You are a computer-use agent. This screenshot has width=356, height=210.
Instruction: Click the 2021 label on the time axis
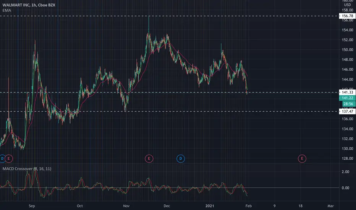click(210, 206)
